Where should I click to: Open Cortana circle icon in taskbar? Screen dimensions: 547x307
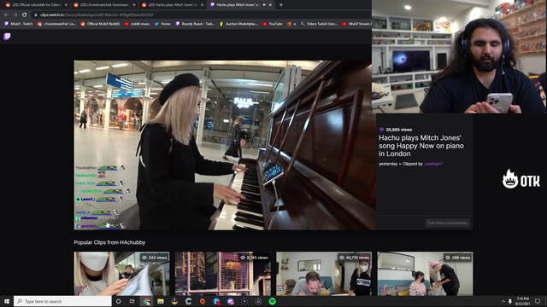tap(118, 301)
